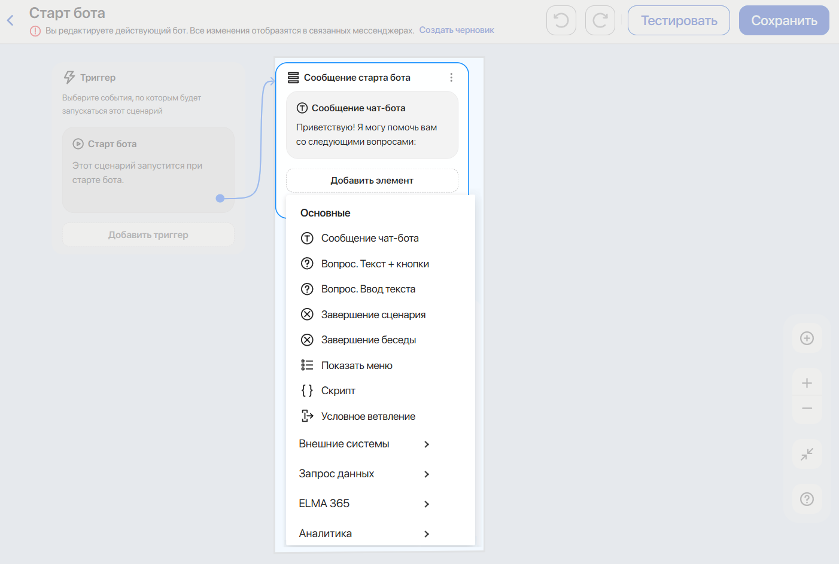The image size is (839, 564).
Task: Click the Старт бота trigger connector dot
Action: (x=220, y=198)
